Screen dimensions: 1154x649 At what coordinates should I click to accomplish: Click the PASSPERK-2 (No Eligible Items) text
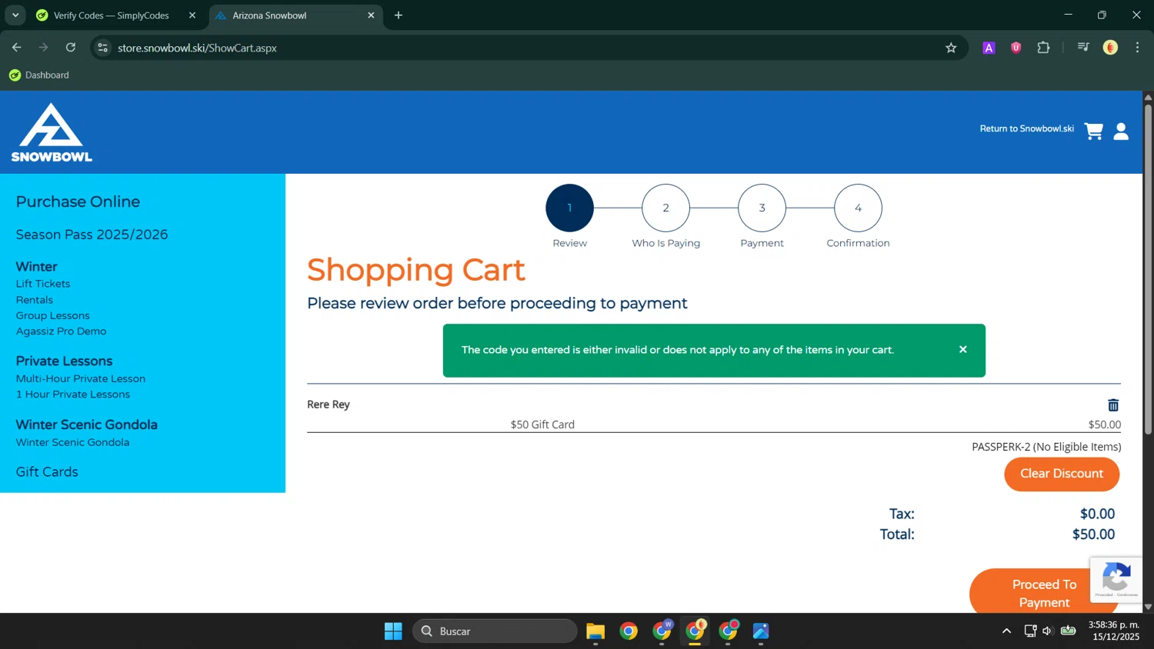(x=1046, y=447)
